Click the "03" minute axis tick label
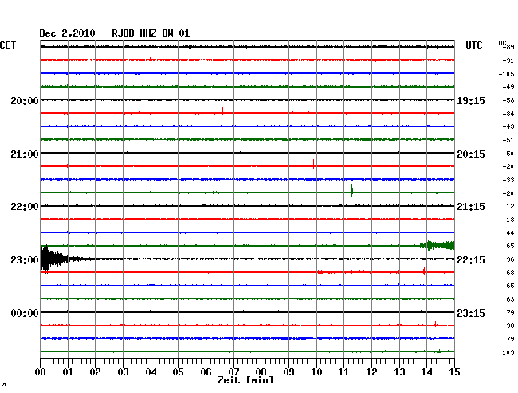This screenshot has width=518, height=393. pos(123,372)
